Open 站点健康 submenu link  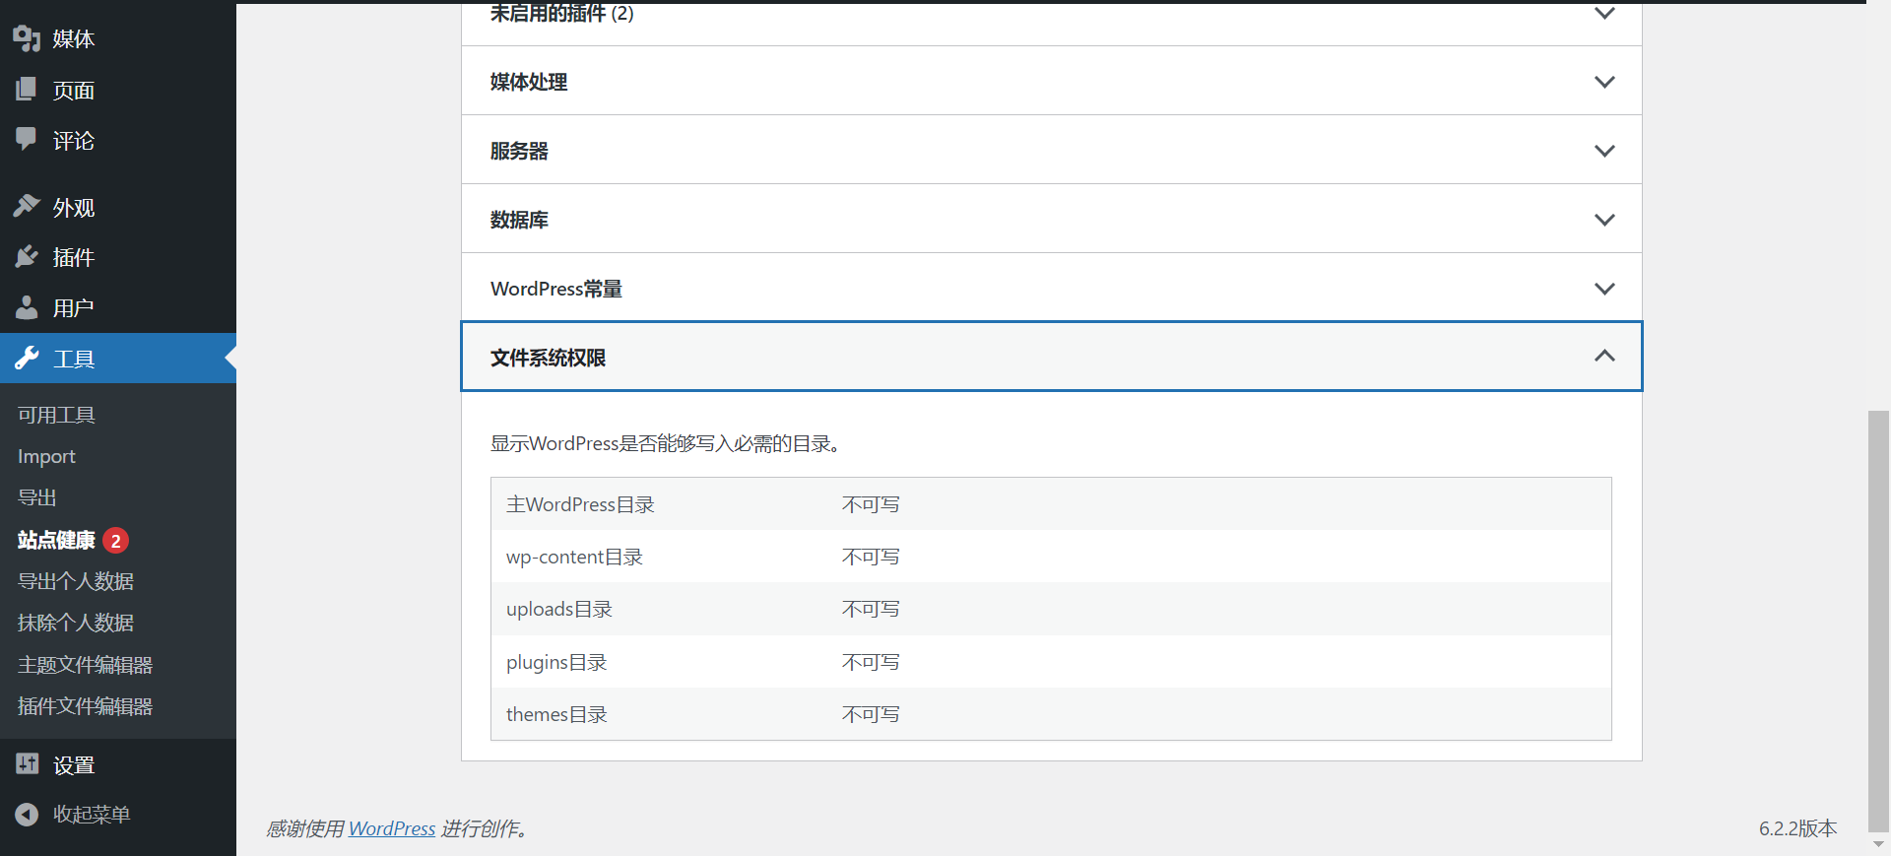(x=56, y=540)
